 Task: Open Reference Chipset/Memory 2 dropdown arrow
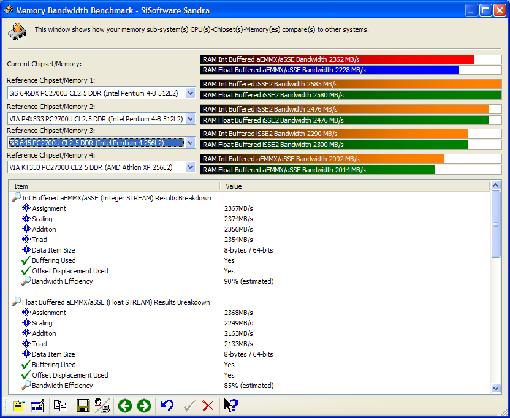[190, 119]
